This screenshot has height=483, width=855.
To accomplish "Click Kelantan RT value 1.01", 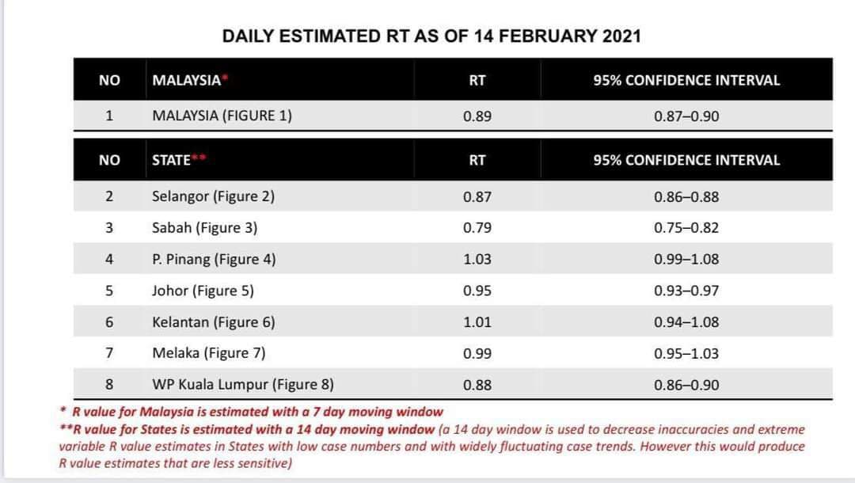I will (477, 322).
